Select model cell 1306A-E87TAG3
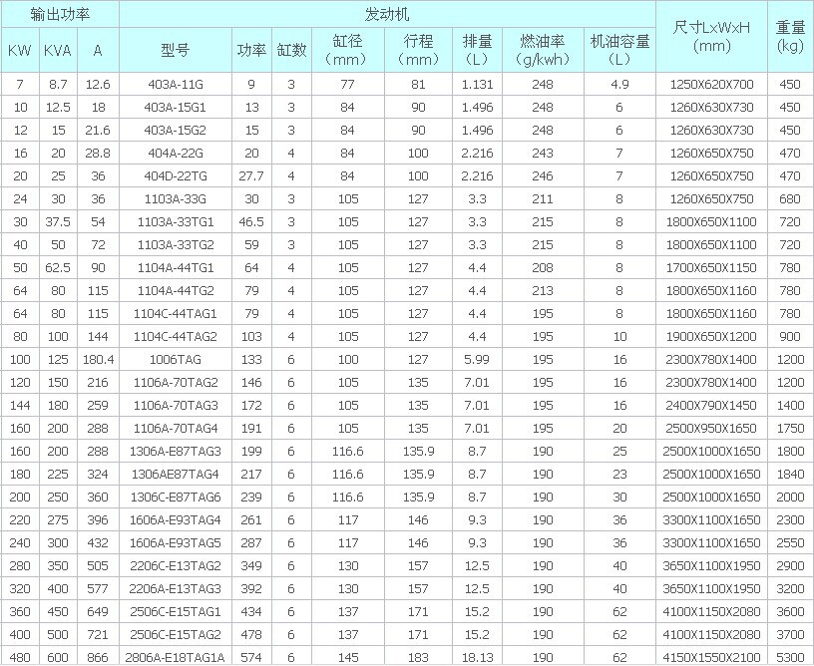Image resolution: width=814 pixels, height=666 pixels. click(176, 451)
